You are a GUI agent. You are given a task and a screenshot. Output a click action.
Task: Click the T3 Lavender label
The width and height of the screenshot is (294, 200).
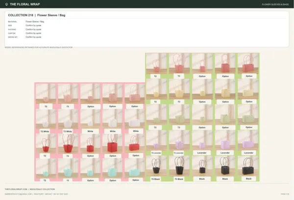coord(178,153)
